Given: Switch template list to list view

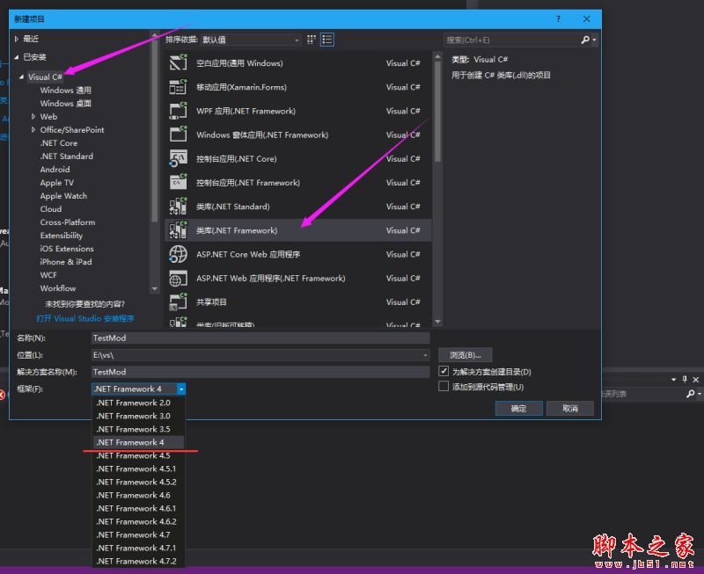Looking at the screenshot, I should pos(326,40).
